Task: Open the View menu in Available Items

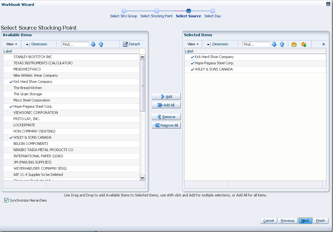Action: tap(11, 44)
